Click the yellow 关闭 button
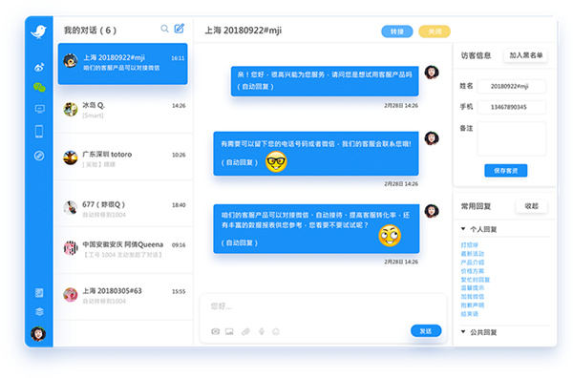The height and width of the screenshot is (378, 573). click(x=435, y=31)
